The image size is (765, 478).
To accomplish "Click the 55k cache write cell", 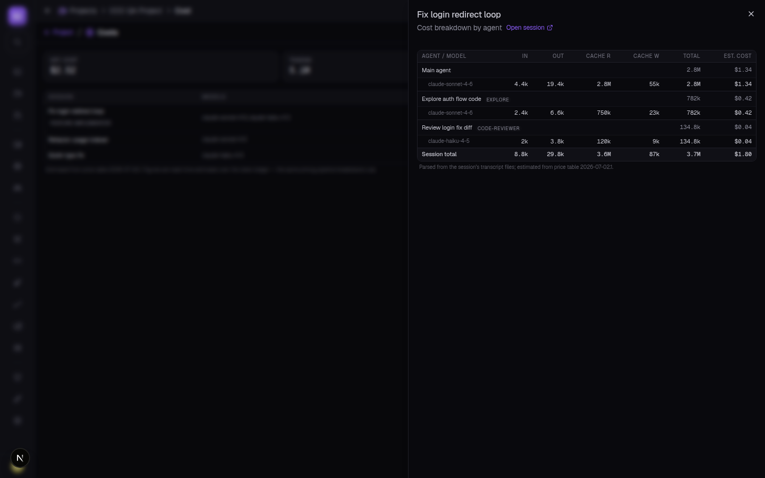I will 654,84.
